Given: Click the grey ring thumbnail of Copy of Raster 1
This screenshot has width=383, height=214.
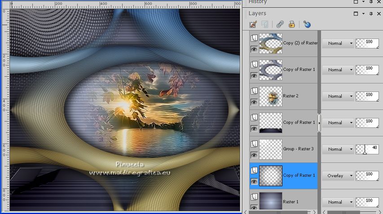Looking at the screenshot, I should point(271,70).
